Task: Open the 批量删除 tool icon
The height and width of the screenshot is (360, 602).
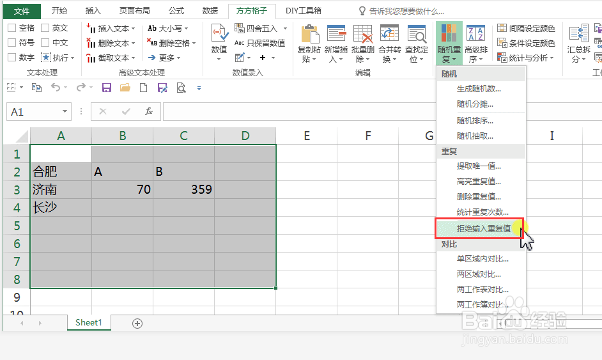Action: pos(363,34)
